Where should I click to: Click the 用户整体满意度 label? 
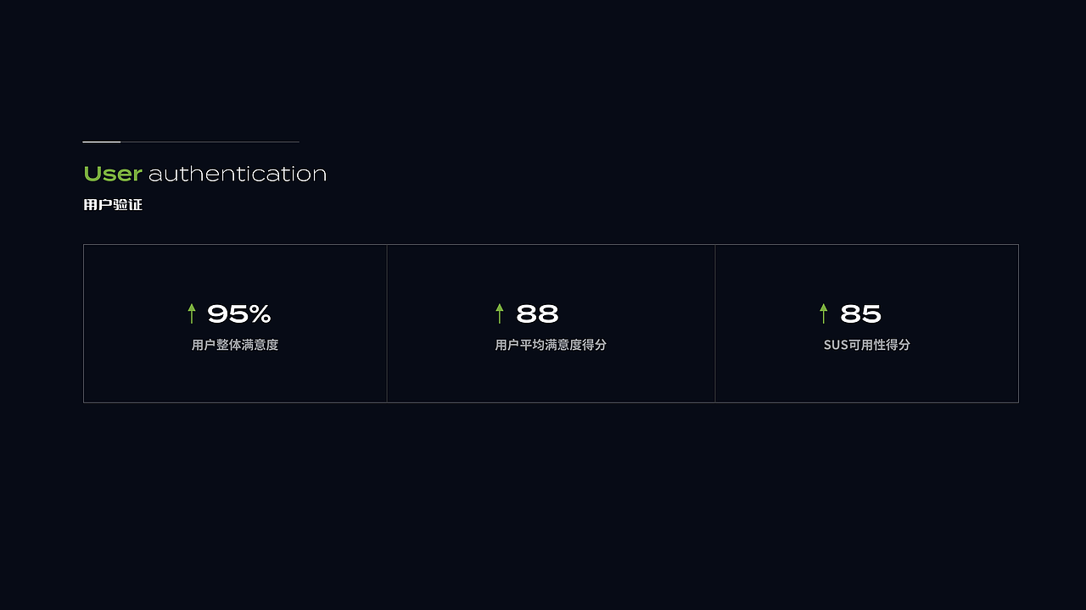pyautogui.click(x=235, y=345)
